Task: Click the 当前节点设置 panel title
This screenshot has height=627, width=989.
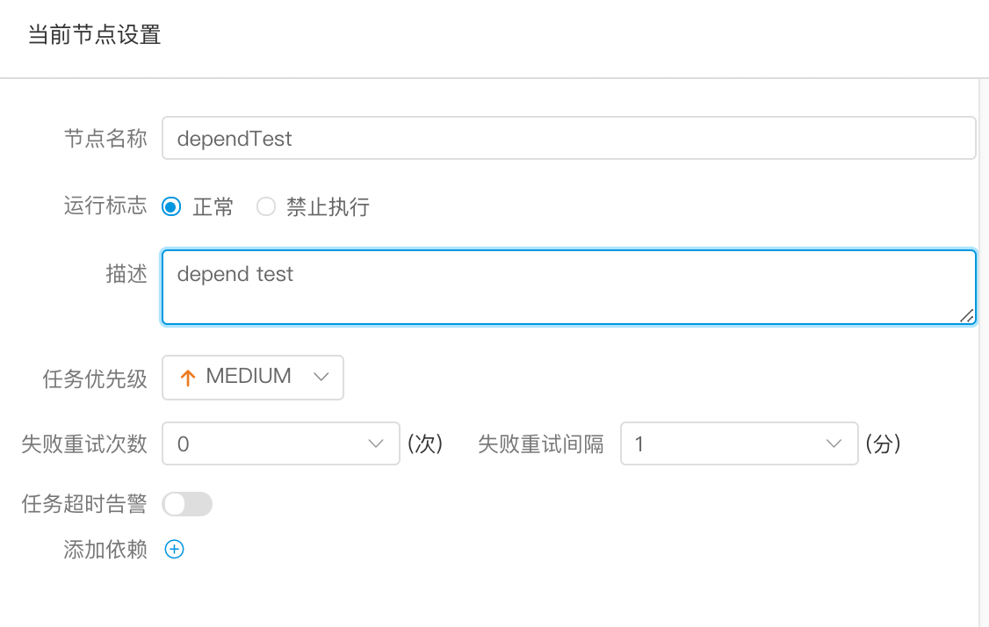Action: 94,36
